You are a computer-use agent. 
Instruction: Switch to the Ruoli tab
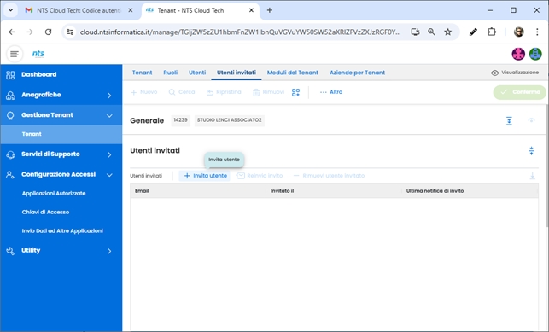coord(170,73)
